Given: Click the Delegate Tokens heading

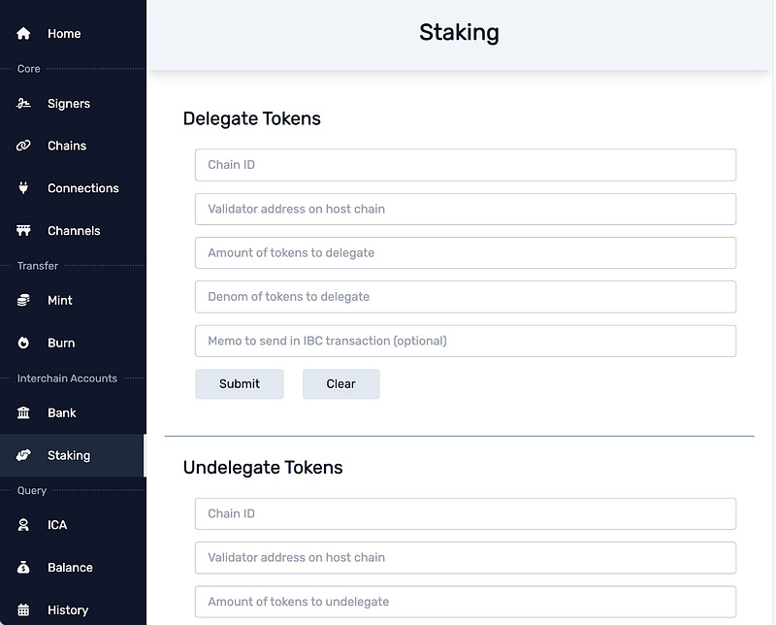Looking at the screenshot, I should [252, 118].
